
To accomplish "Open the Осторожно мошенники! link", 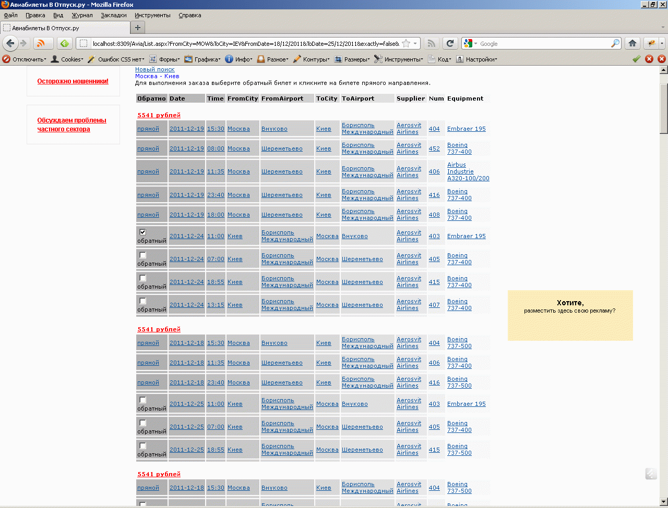I will [x=73, y=81].
